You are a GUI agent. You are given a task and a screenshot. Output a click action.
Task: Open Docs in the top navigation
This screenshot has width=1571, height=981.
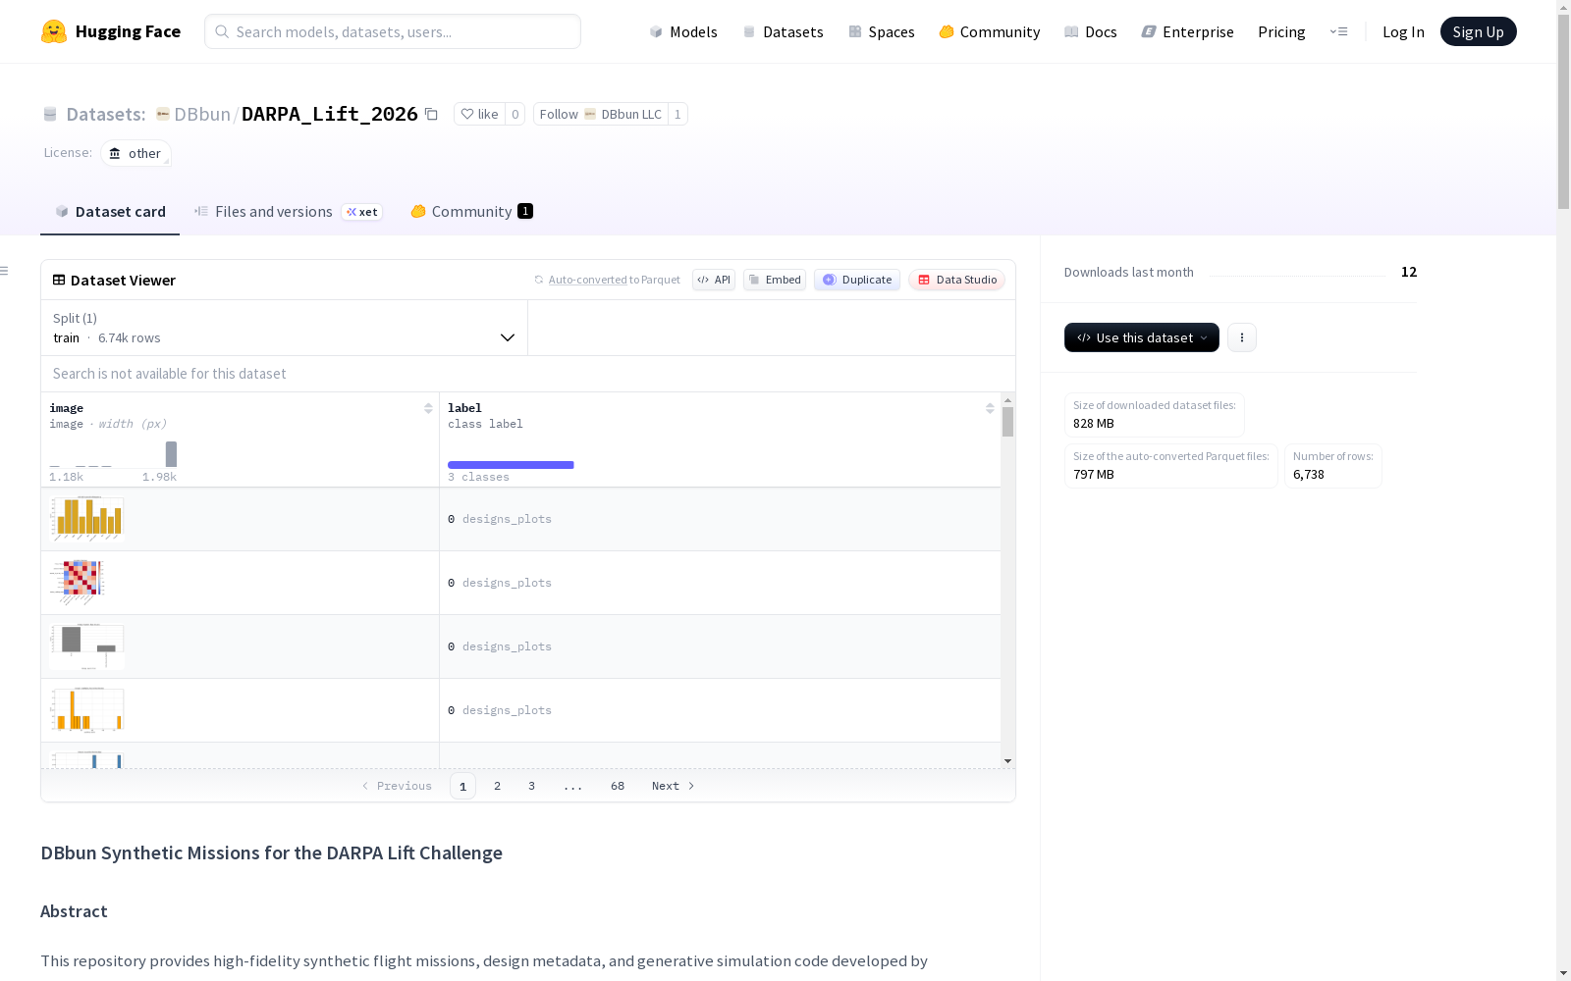[x=1091, y=31]
